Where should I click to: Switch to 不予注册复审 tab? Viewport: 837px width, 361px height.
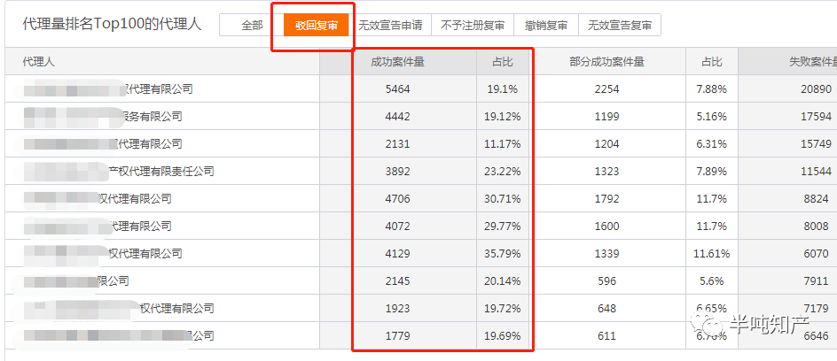pos(473,26)
